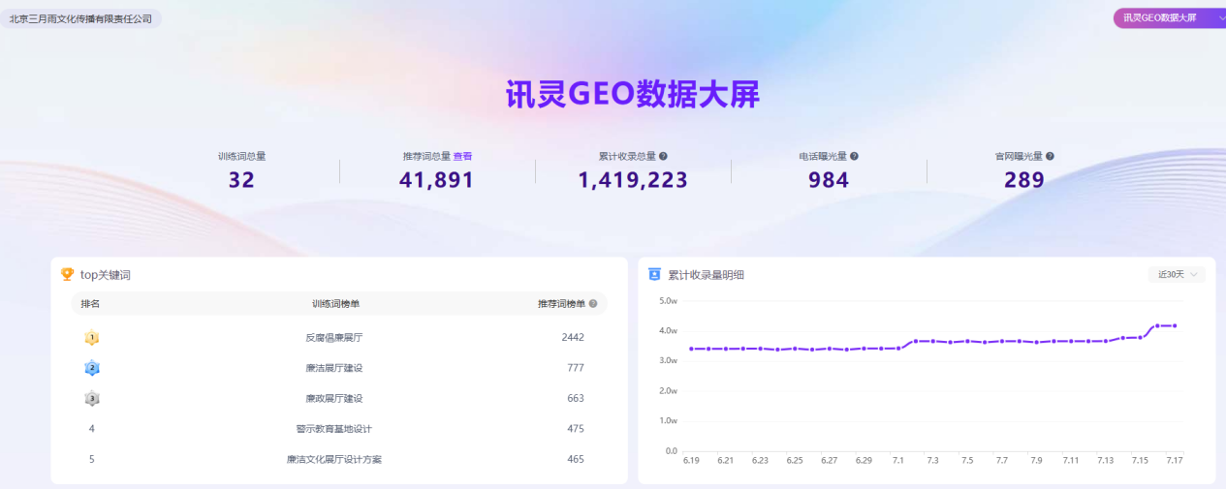The width and height of the screenshot is (1226, 489).
Task: Click the rank number 5 cell
Action: [91, 459]
